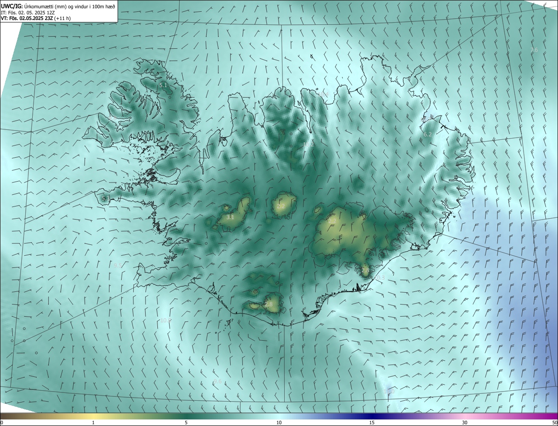
Task: Click the 6.2 value label
Action: 428,135
